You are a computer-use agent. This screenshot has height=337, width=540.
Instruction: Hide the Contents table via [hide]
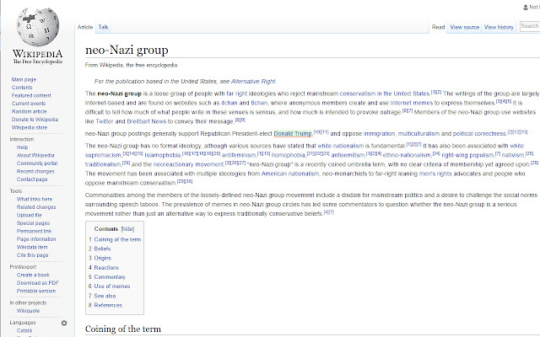click(127, 229)
